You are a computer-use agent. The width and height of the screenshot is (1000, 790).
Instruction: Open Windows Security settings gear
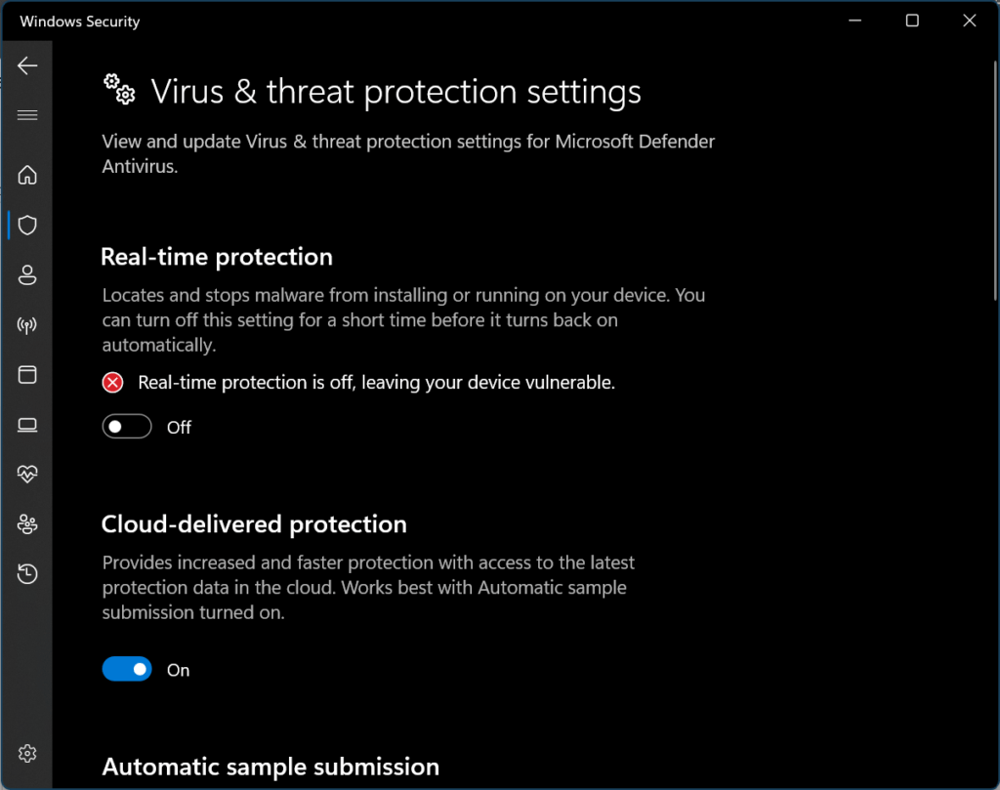coord(26,753)
